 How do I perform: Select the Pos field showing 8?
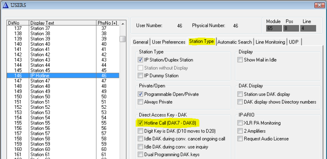click(x=291, y=28)
